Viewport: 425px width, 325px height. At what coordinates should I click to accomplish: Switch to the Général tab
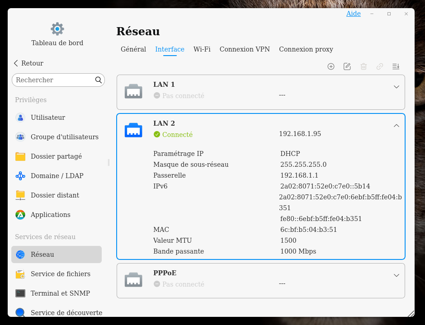coord(133,49)
